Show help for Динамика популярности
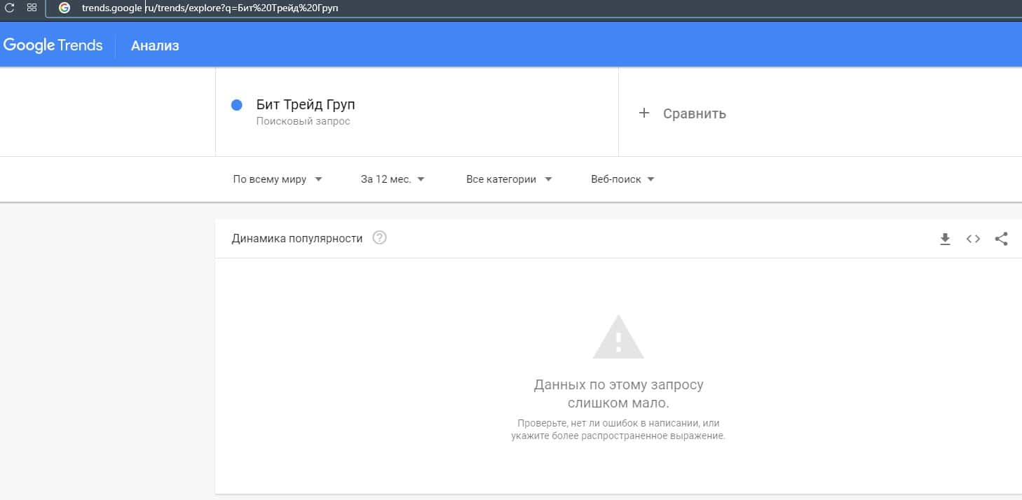Viewport: 1022px width, 500px height. pos(380,238)
